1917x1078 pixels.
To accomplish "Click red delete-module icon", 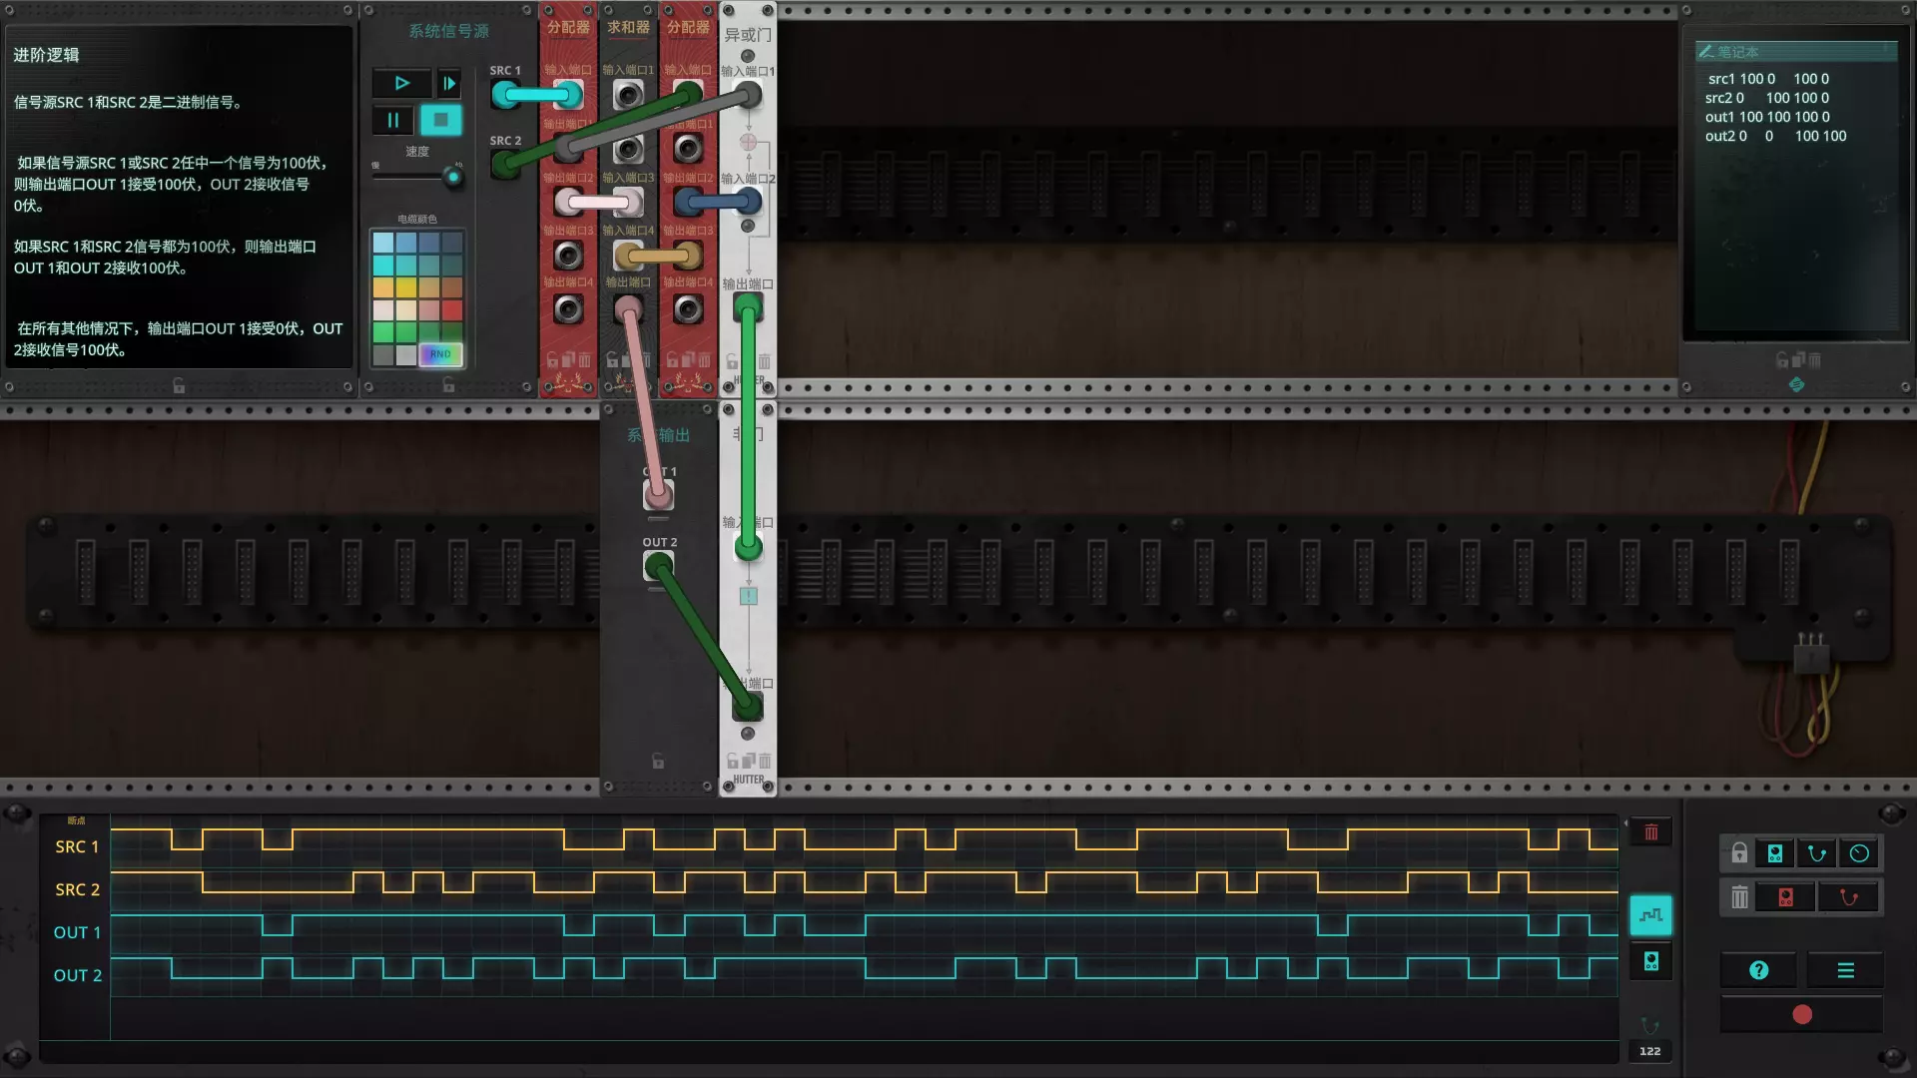I will click(1786, 897).
